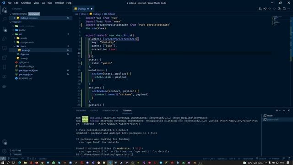Click the remote window status bar icon

point(3,159)
